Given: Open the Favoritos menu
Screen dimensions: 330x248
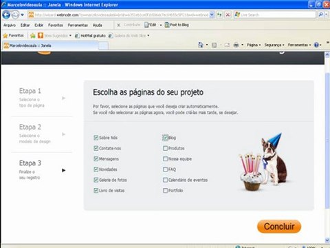Looking at the screenshot, I should [56, 25].
